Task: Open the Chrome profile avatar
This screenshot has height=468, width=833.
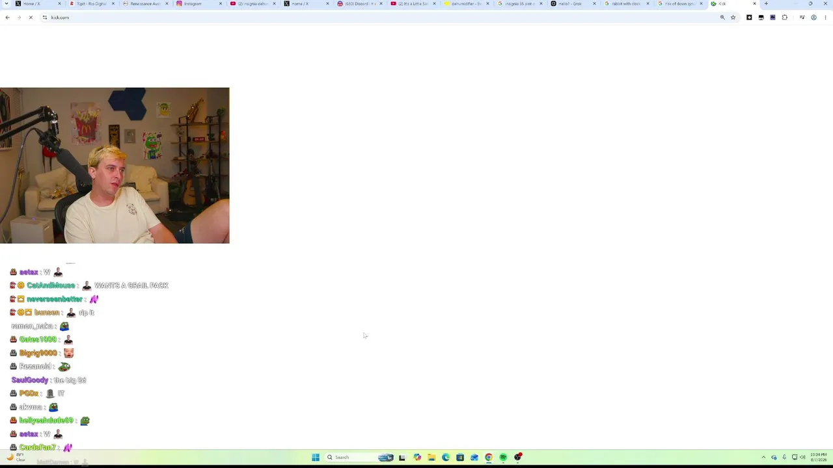Action: click(813, 18)
